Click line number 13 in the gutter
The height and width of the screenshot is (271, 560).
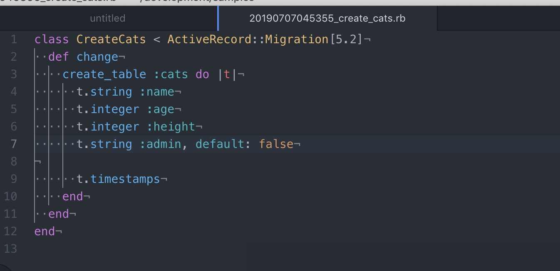pyautogui.click(x=11, y=249)
